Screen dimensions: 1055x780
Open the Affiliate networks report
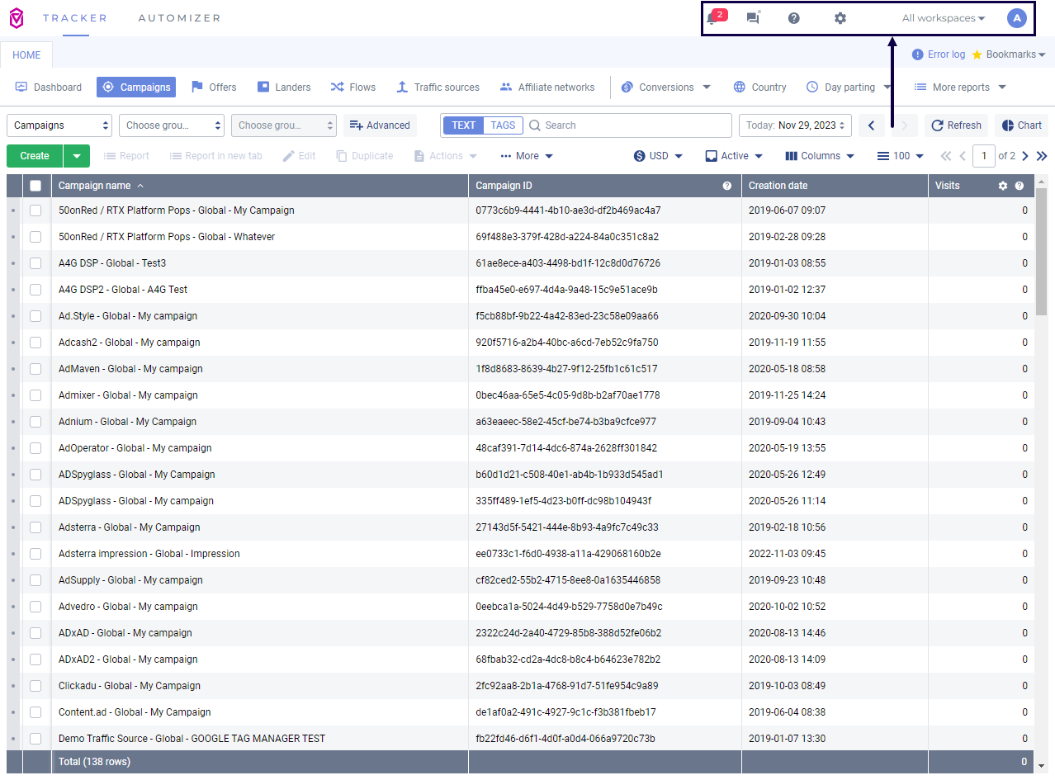tap(547, 87)
